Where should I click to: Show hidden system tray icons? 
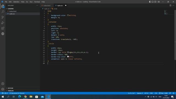pyautogui.click(x=145, y=97)
